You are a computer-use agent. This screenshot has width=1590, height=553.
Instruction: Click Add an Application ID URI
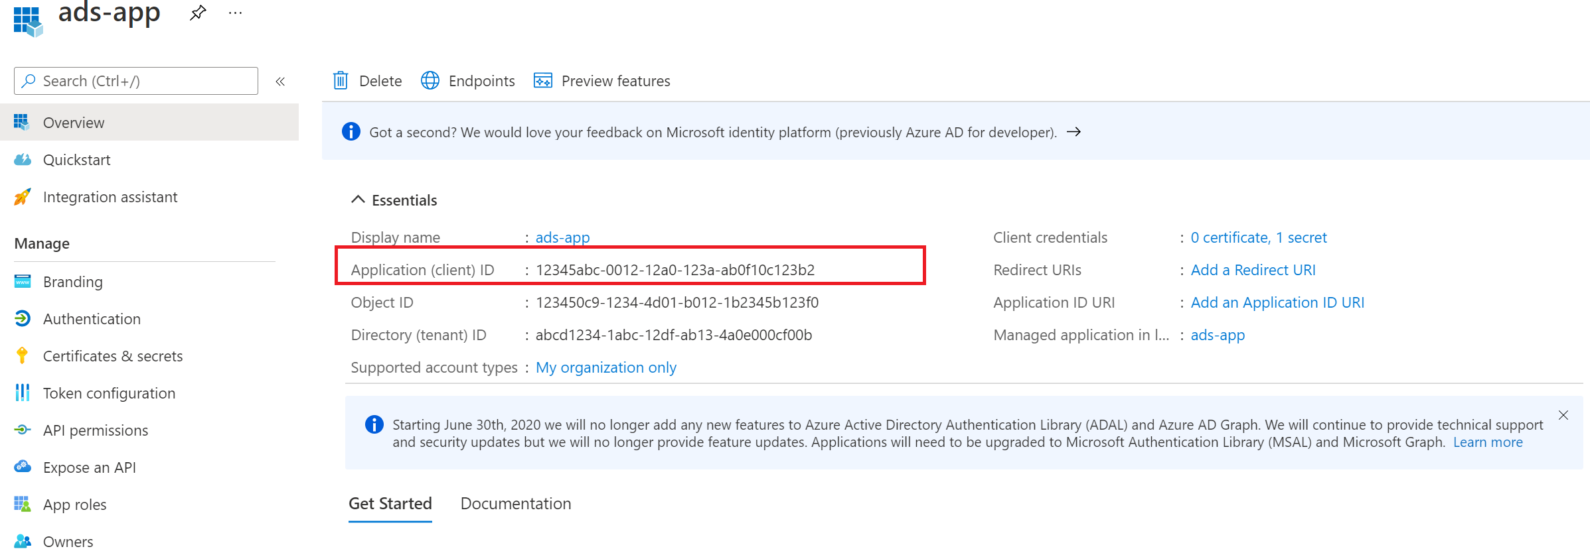pos(1277,302)
